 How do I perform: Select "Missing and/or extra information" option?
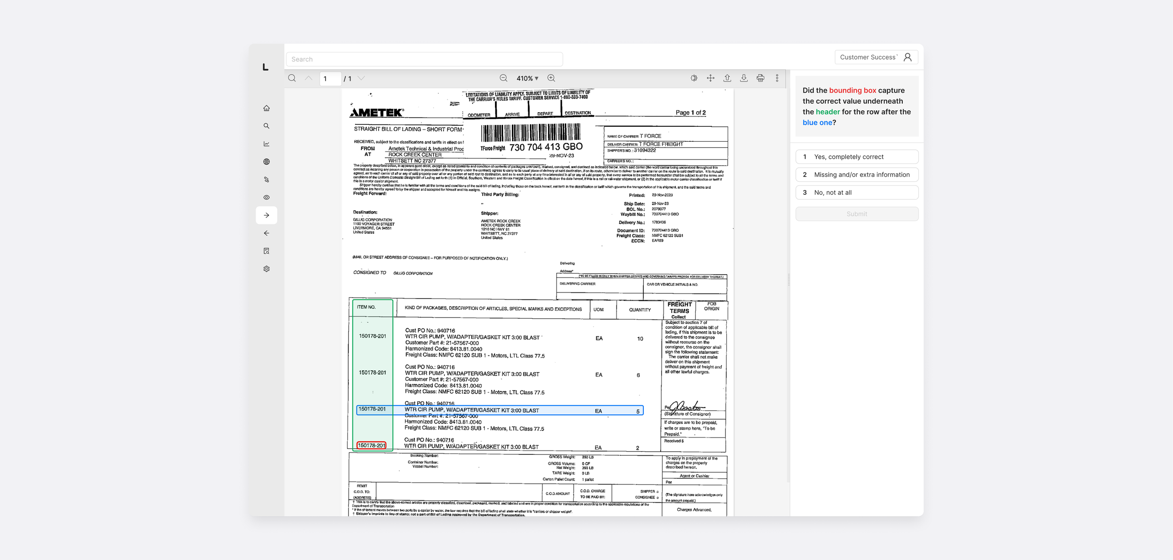coord(857,175)
